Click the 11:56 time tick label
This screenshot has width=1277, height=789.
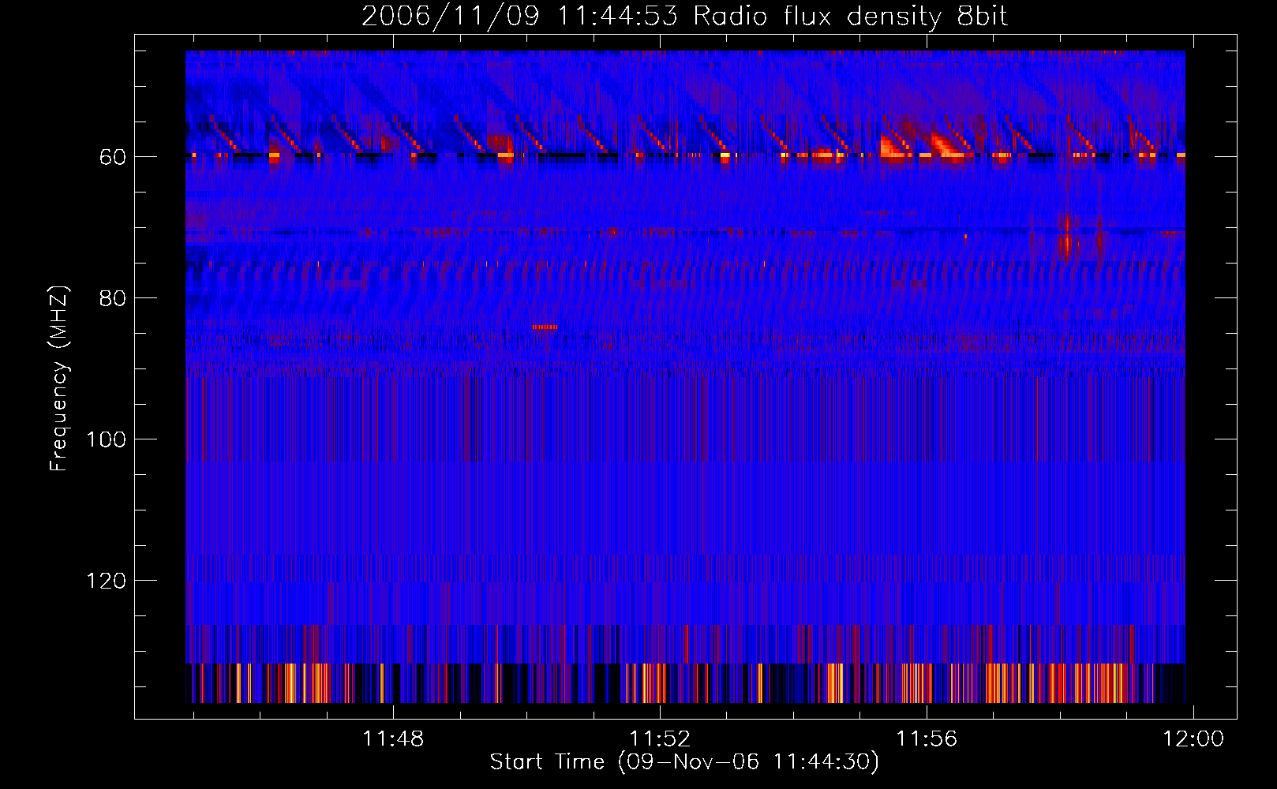[x=927, y=739]
